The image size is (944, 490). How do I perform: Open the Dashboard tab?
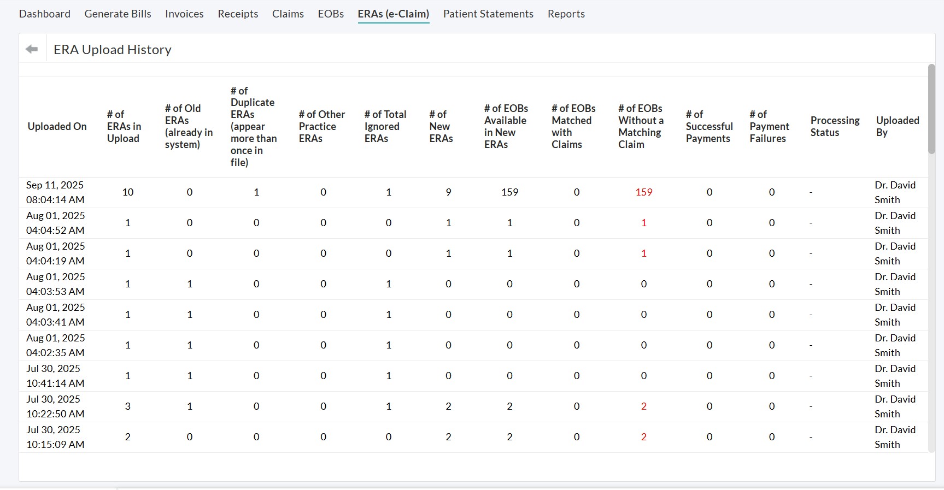45,14
